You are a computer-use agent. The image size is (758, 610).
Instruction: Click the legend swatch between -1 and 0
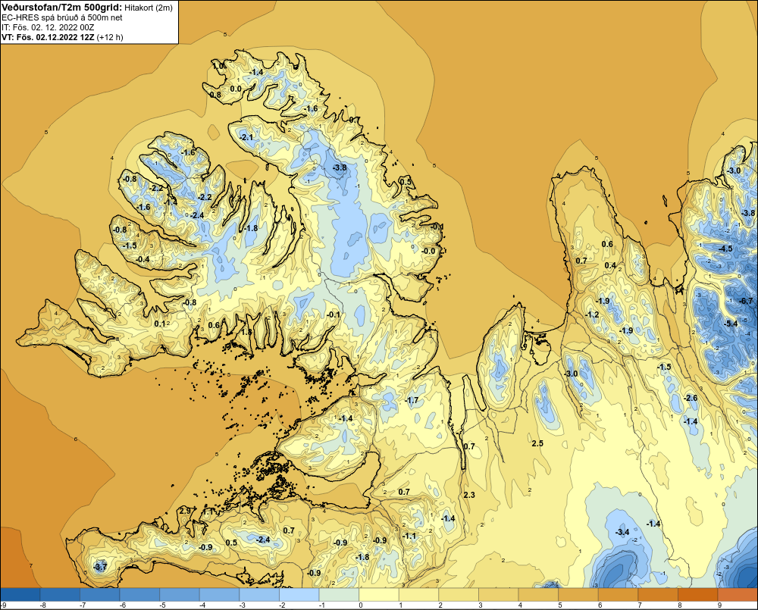pos(339,594)
